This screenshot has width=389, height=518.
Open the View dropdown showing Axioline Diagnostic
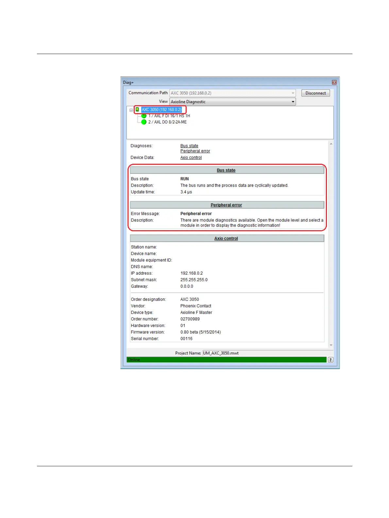(x=232, y=102)
